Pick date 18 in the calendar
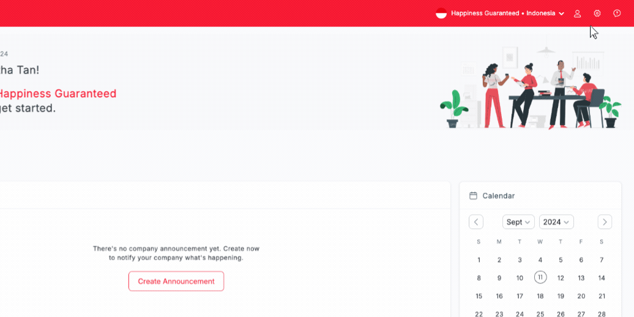The width and height of the screenshot is (634, 317). pos(540,296)
